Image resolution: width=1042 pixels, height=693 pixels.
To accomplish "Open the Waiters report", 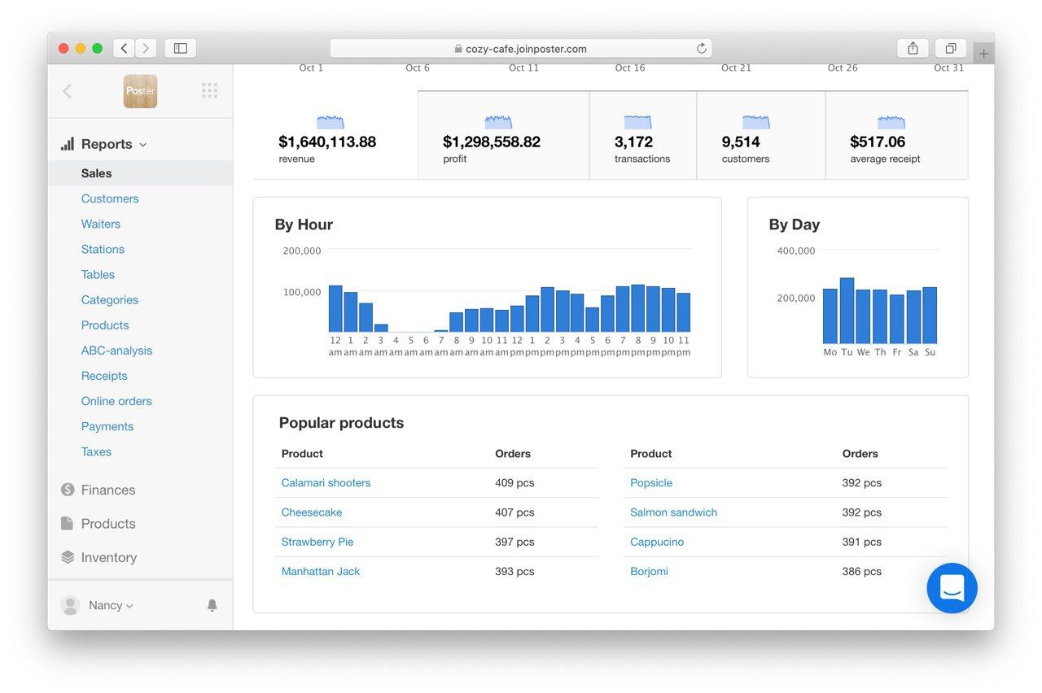I will click(x=100, y=224).
